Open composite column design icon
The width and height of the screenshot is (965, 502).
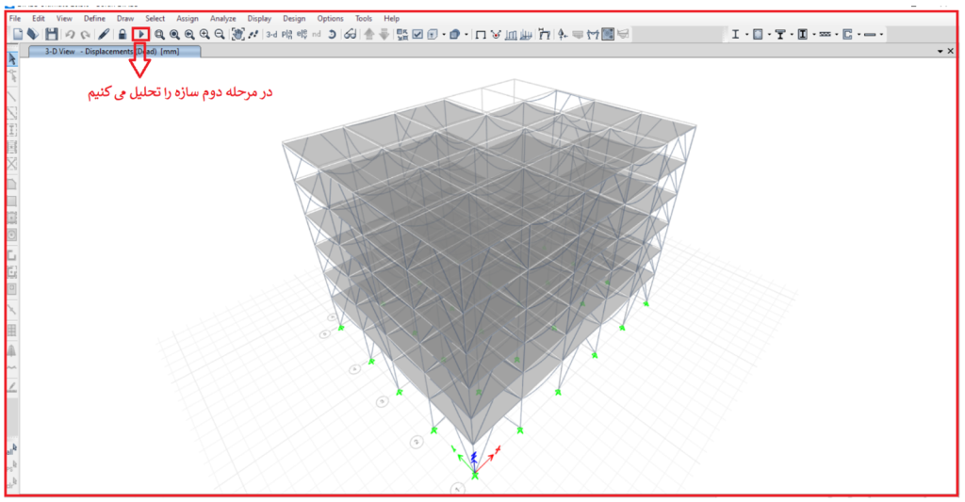point(803,35)
